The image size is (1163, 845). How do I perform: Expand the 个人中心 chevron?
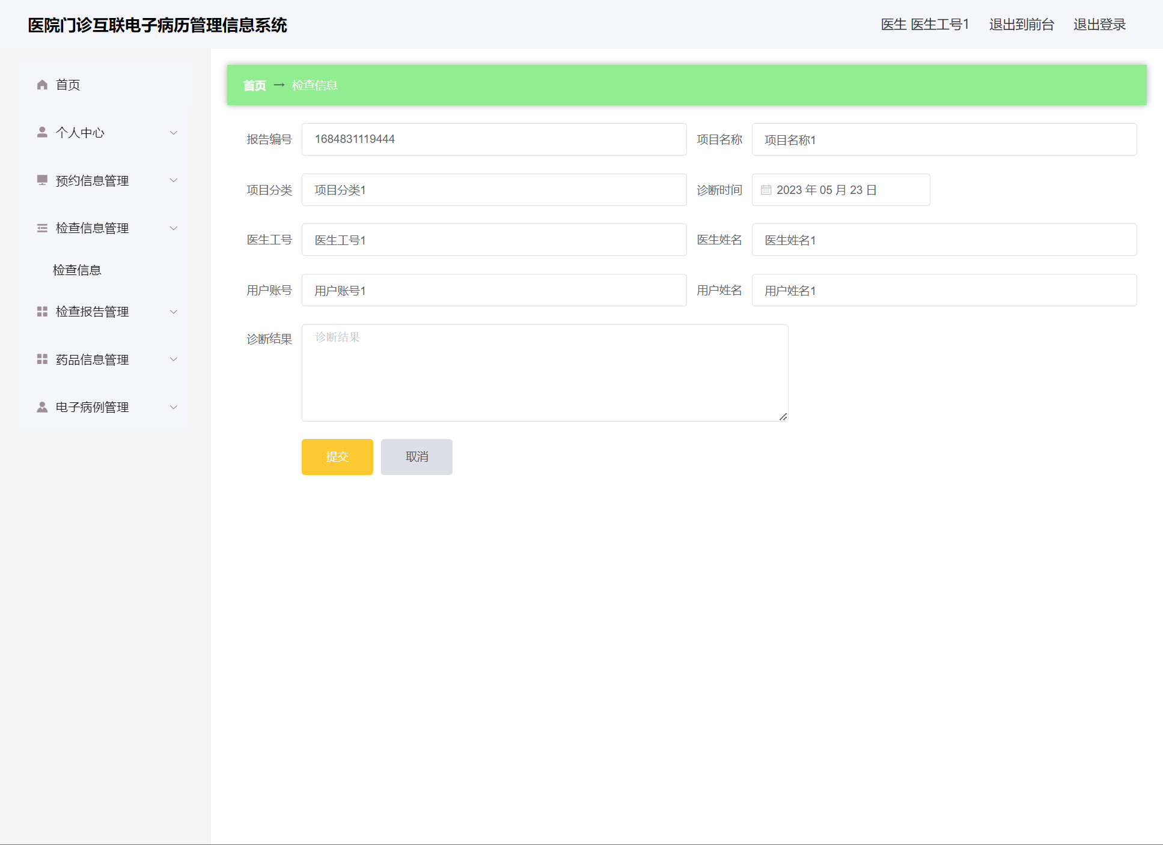pos(174,133)
